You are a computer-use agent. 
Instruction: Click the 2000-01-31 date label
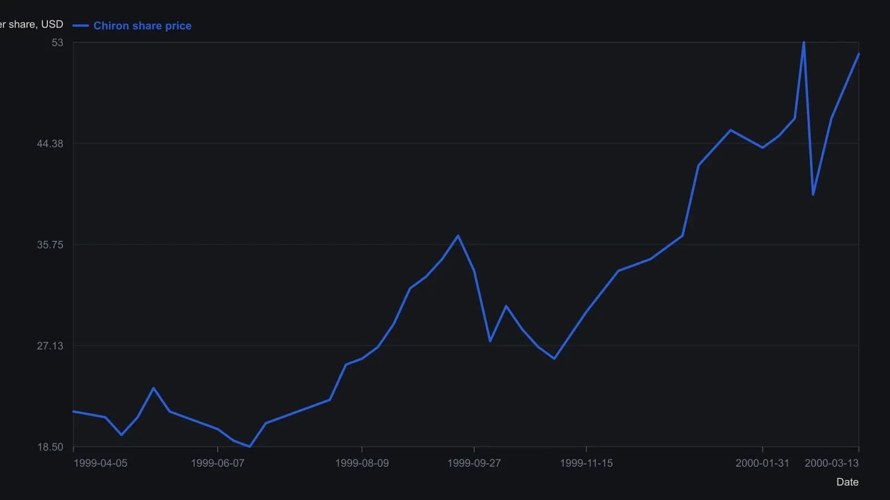tap(762, 463)
